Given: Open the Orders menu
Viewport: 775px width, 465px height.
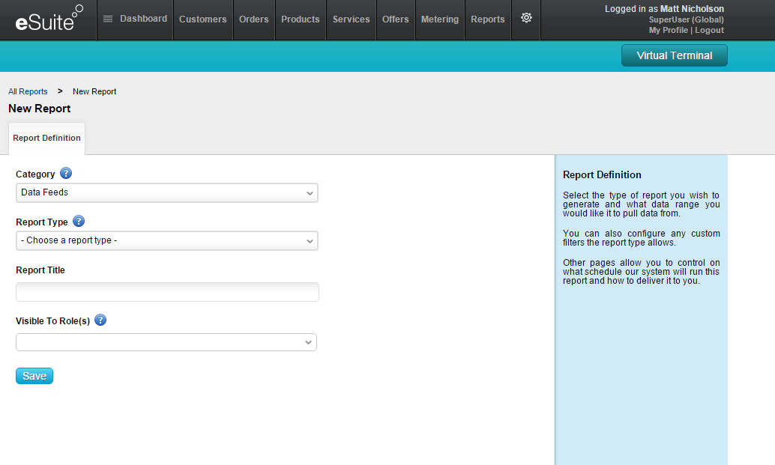Looking at the screenshot, I should (253, 19).
